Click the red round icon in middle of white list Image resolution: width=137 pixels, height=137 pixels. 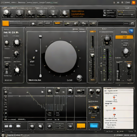pos(114,108)
